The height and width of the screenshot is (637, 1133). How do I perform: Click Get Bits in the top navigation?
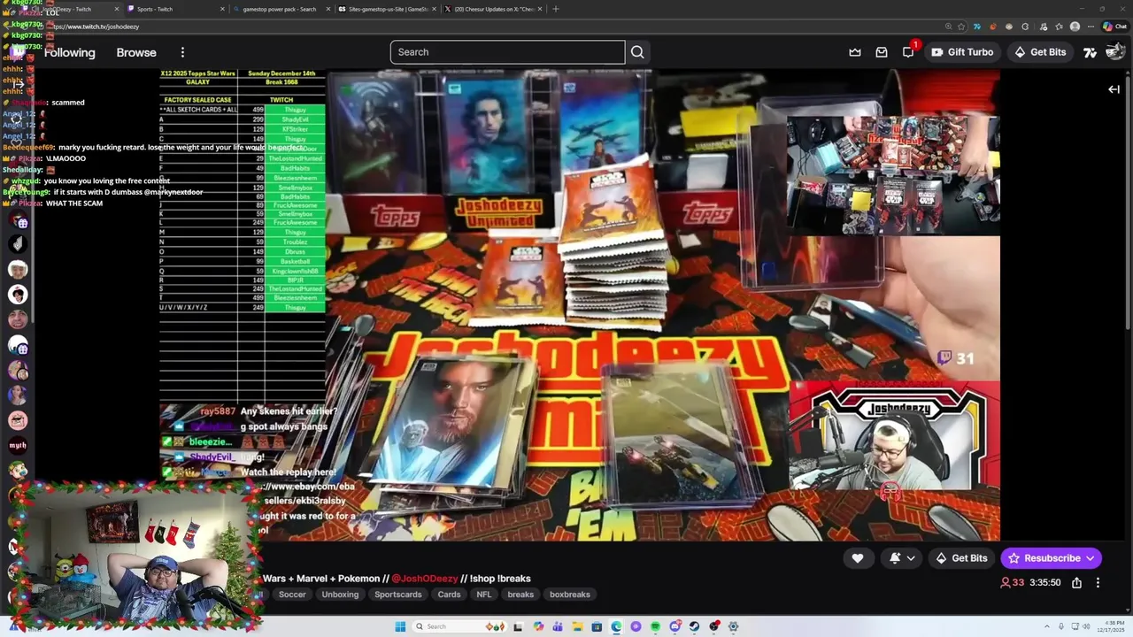[1040, 52]
